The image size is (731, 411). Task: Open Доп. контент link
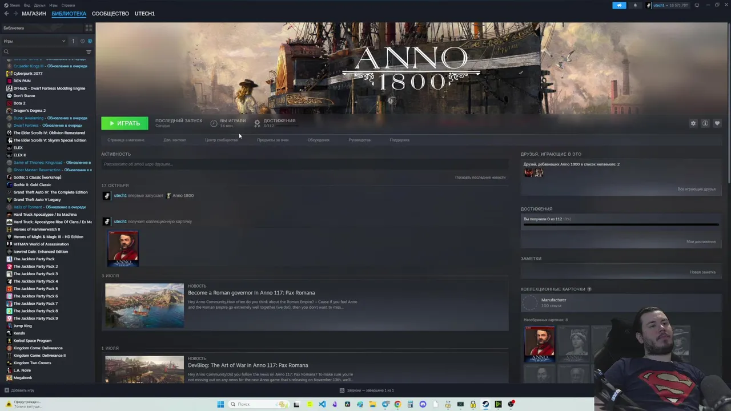[x=174, y=140]
